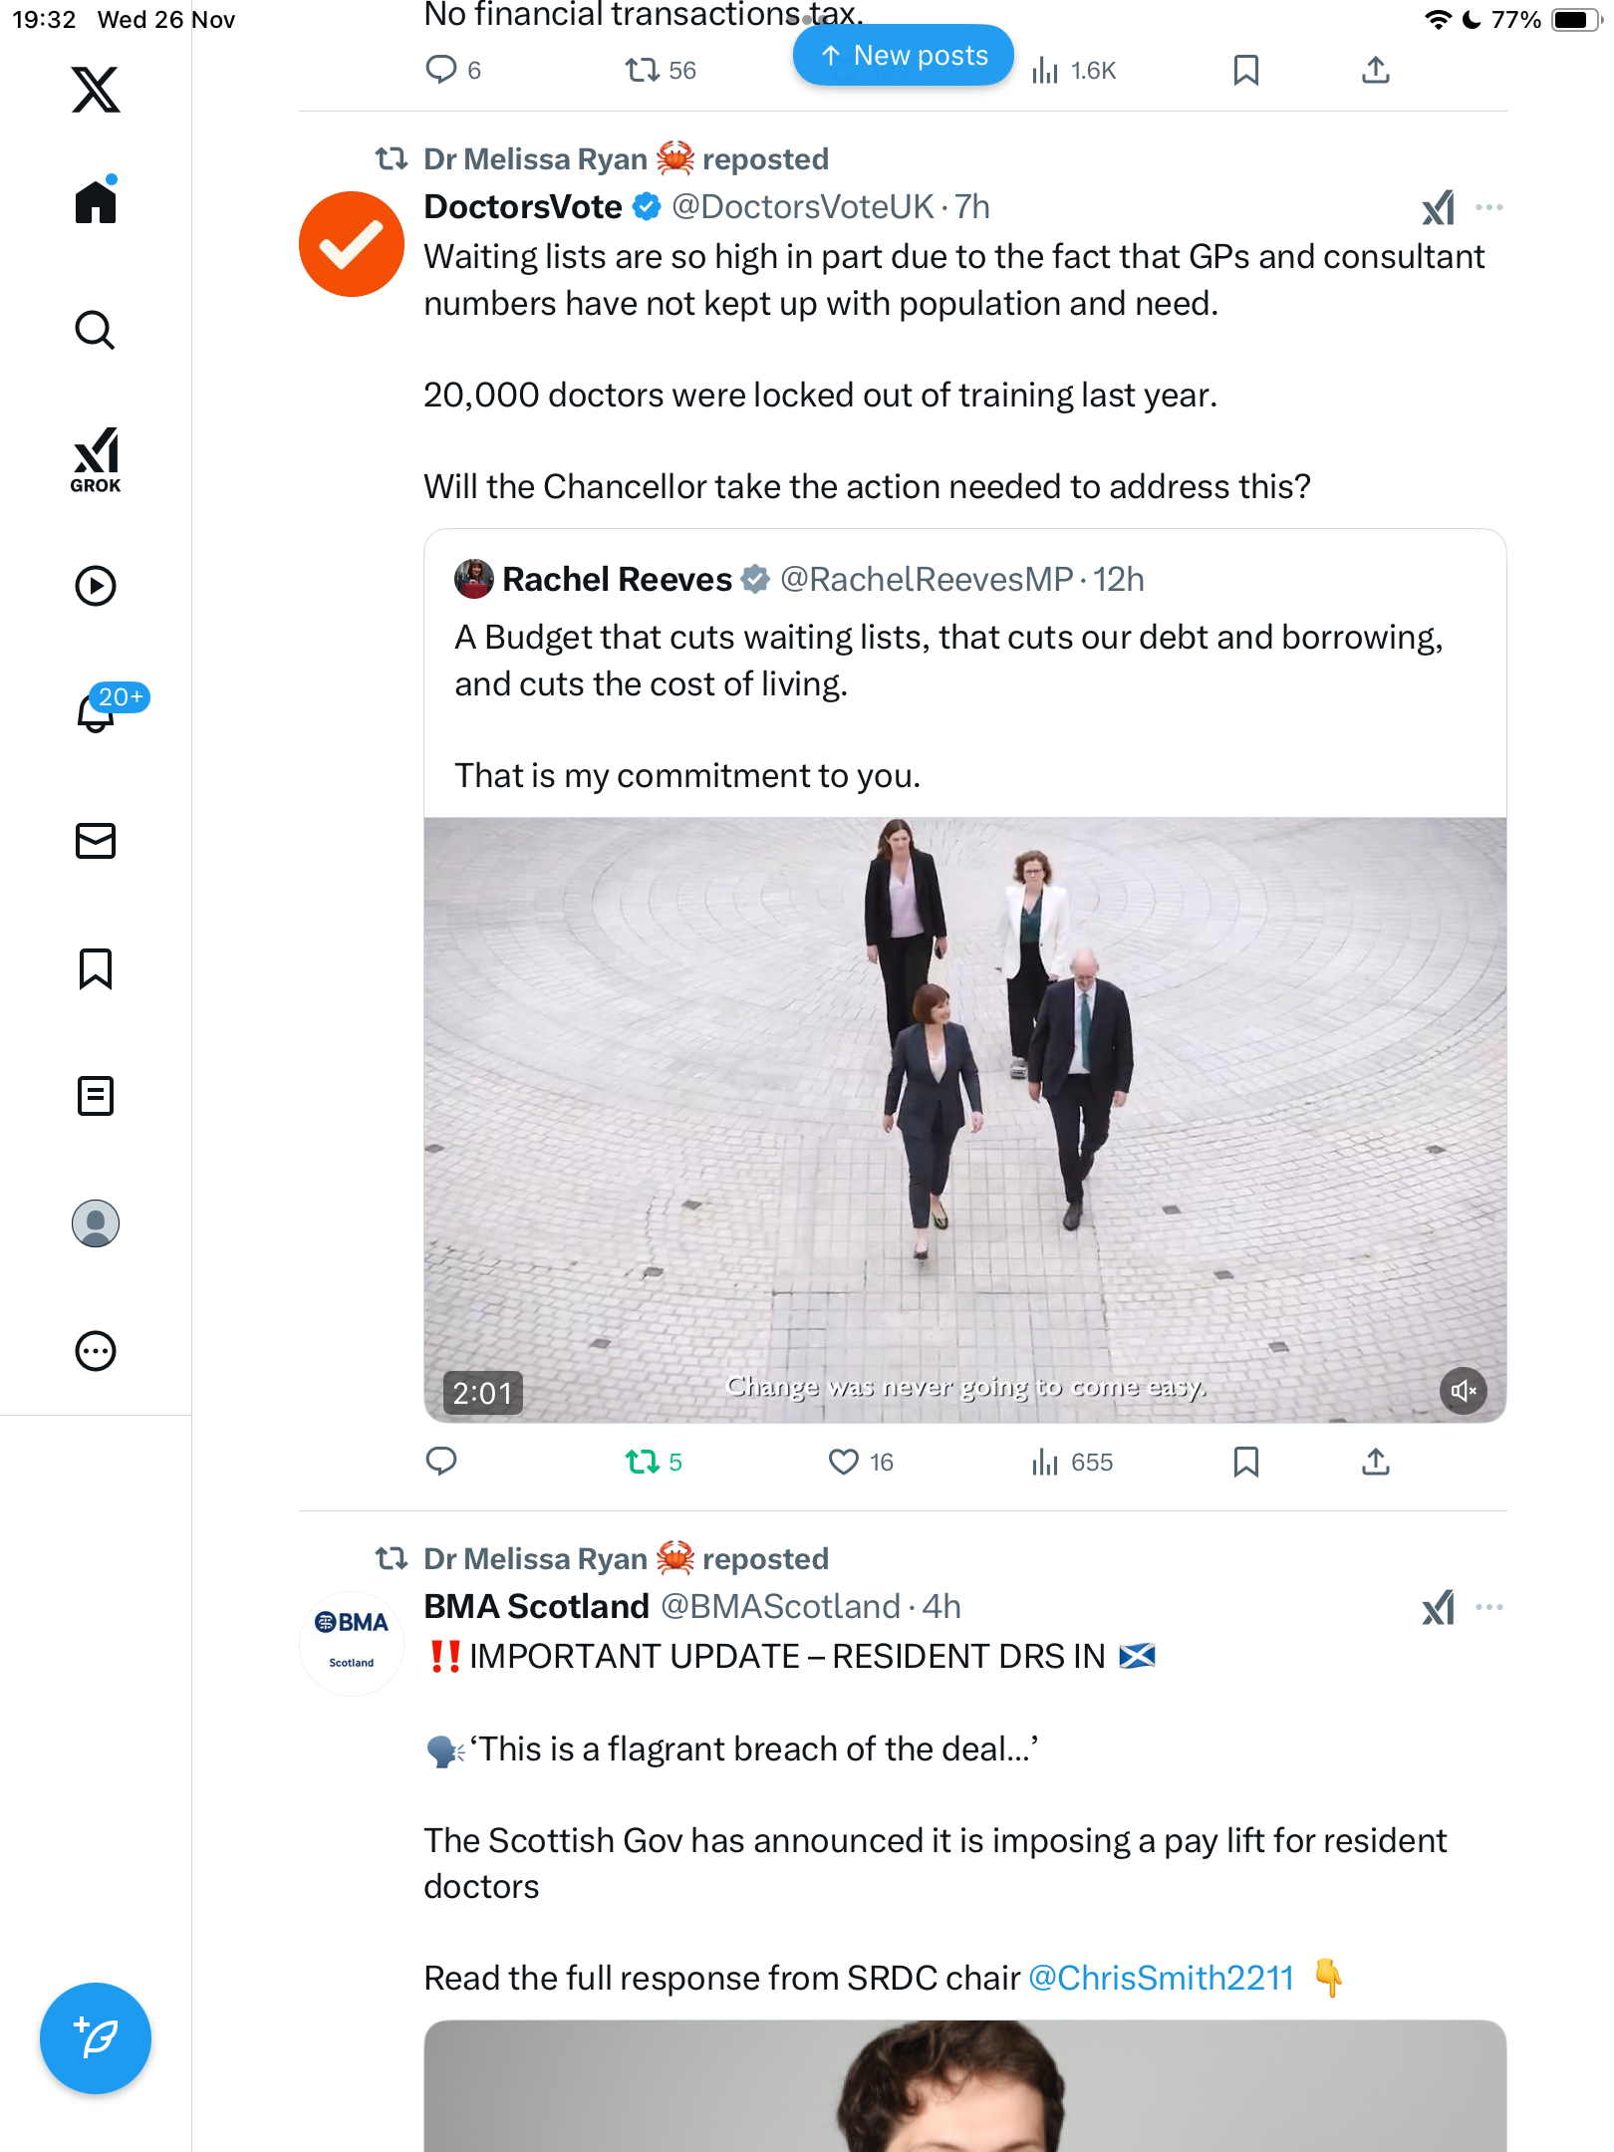The height and width of the screenshot is (2152, 1614).
Task: Like the DoctorsVote post
Action: coord(844,1462)
